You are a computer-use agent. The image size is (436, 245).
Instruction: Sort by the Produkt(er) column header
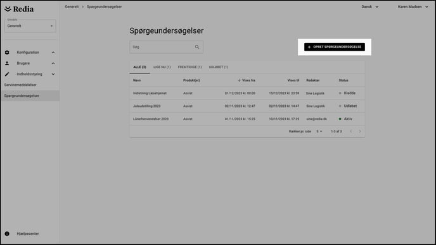(191, 80)
